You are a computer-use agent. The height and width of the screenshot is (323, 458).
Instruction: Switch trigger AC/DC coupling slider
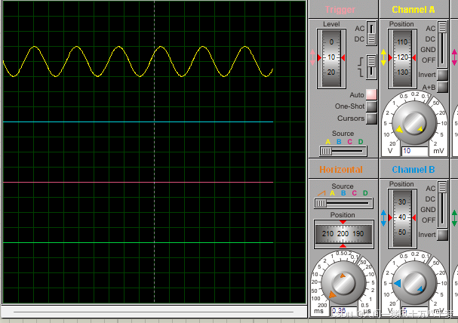coord(371,33)
